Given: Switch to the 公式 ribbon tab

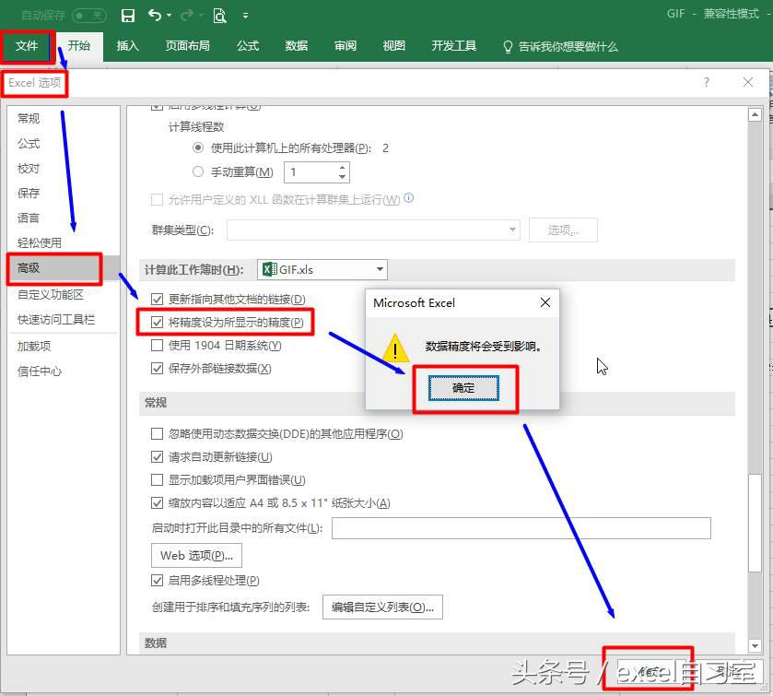Looking at the screenshot, I should 248,46.
